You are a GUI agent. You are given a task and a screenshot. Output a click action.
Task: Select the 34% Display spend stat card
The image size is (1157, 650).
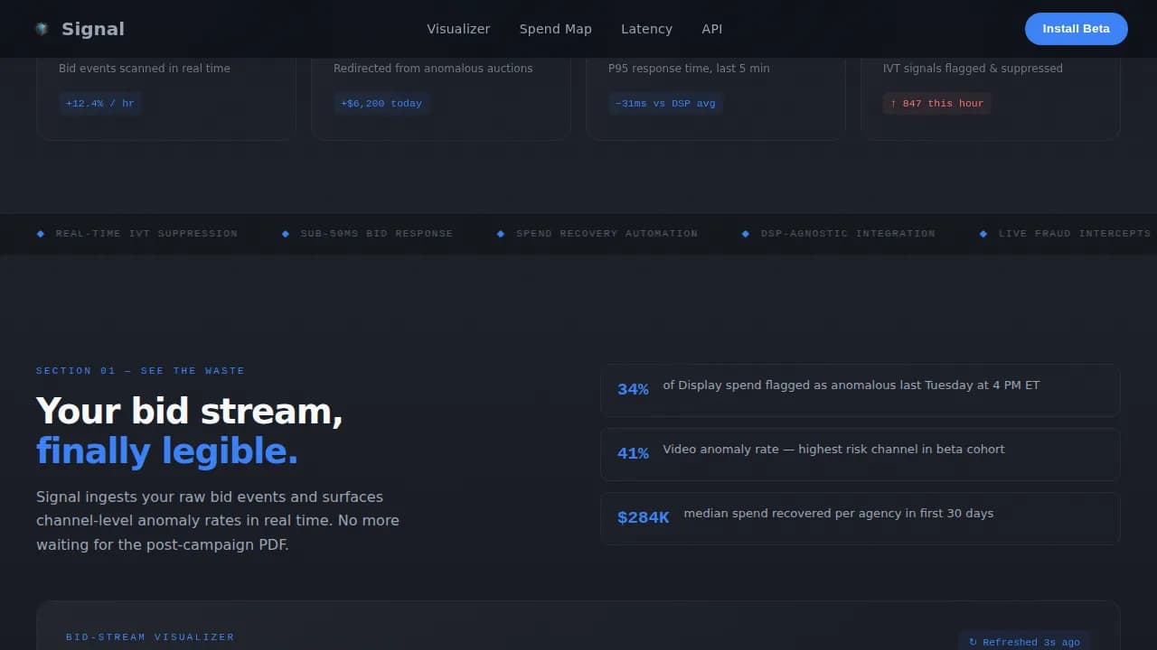(860, 390)
